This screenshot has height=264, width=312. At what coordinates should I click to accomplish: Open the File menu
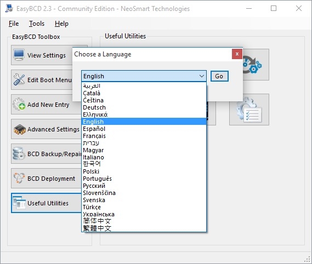14,24
